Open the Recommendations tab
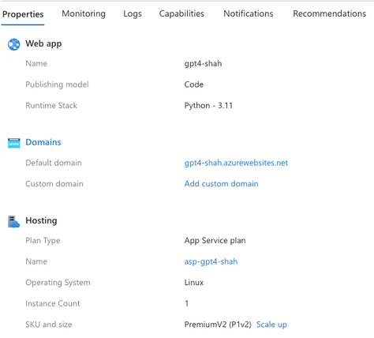The width and height of the screenshot is (374, 338). click(330, 13)
